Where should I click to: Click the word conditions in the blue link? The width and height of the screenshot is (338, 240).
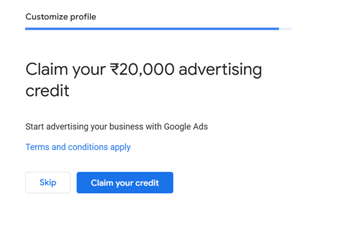88,147
